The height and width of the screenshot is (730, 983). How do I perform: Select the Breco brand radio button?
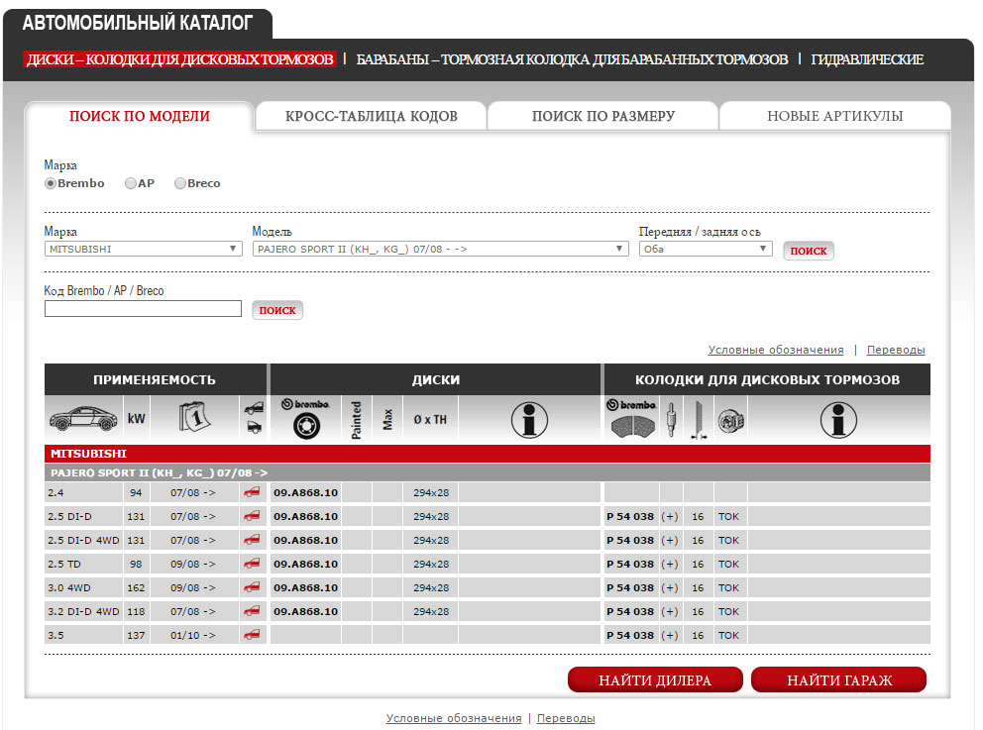click(180, 183)
